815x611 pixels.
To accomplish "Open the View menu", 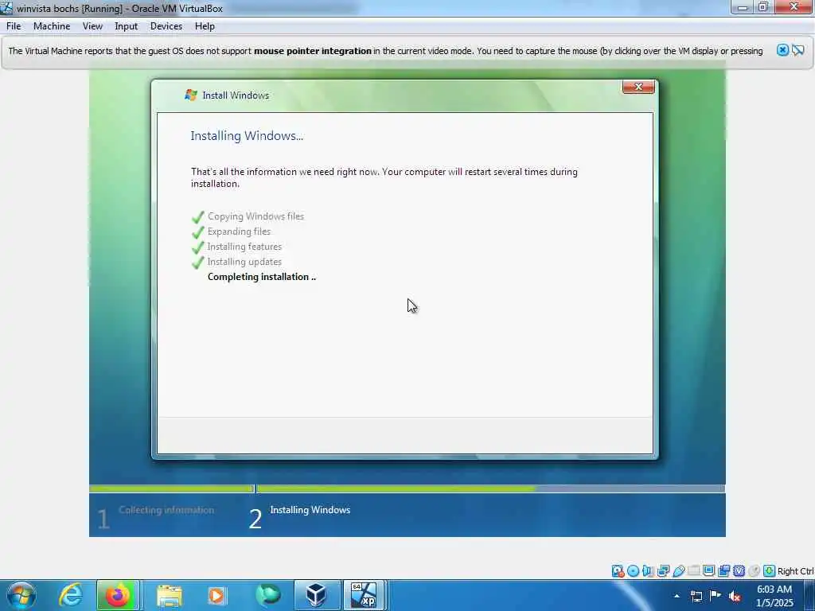I will (x=92, y=26).
